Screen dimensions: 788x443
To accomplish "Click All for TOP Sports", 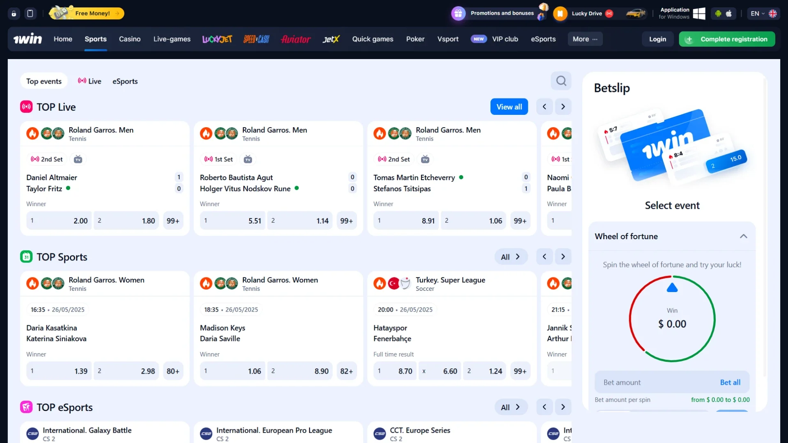I will [511, 257].
